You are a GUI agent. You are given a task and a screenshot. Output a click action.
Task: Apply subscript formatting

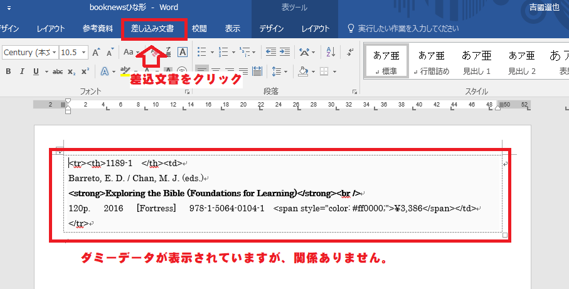click(72, 71)
